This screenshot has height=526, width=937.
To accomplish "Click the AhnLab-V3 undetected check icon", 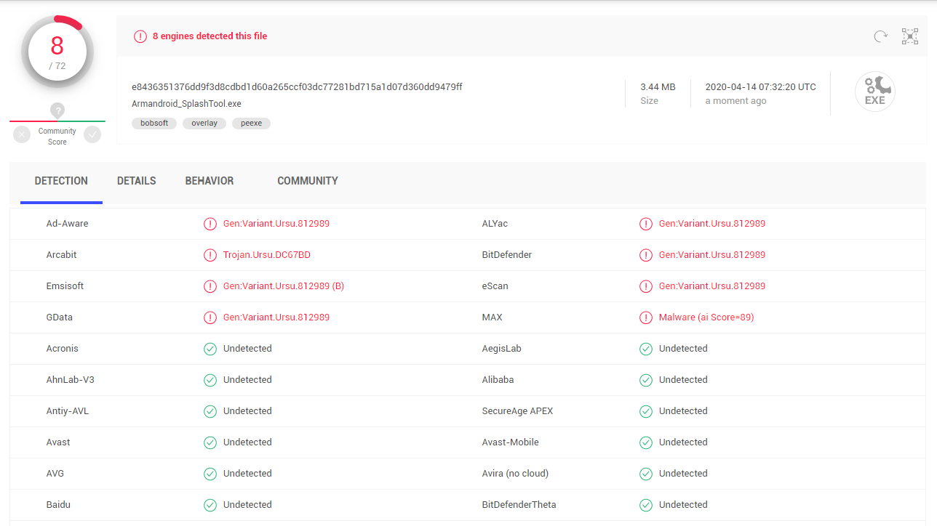I will tap(210, 380).
